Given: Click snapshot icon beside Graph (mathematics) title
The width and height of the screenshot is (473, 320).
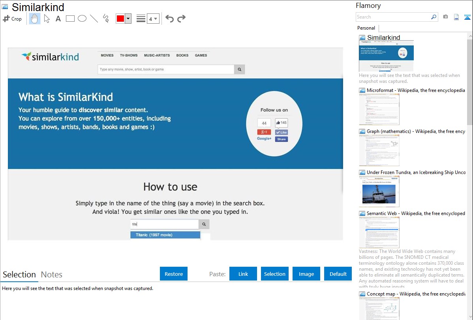Looking at the screenshot, I should pos(362,131).
